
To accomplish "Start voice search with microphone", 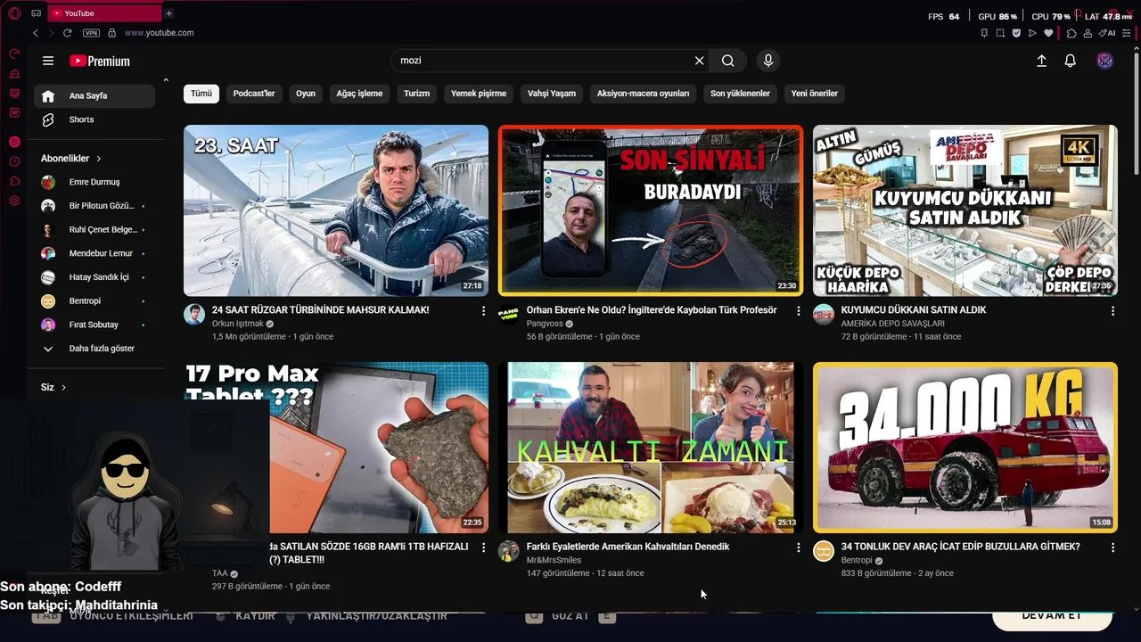I will click(768, 61).
